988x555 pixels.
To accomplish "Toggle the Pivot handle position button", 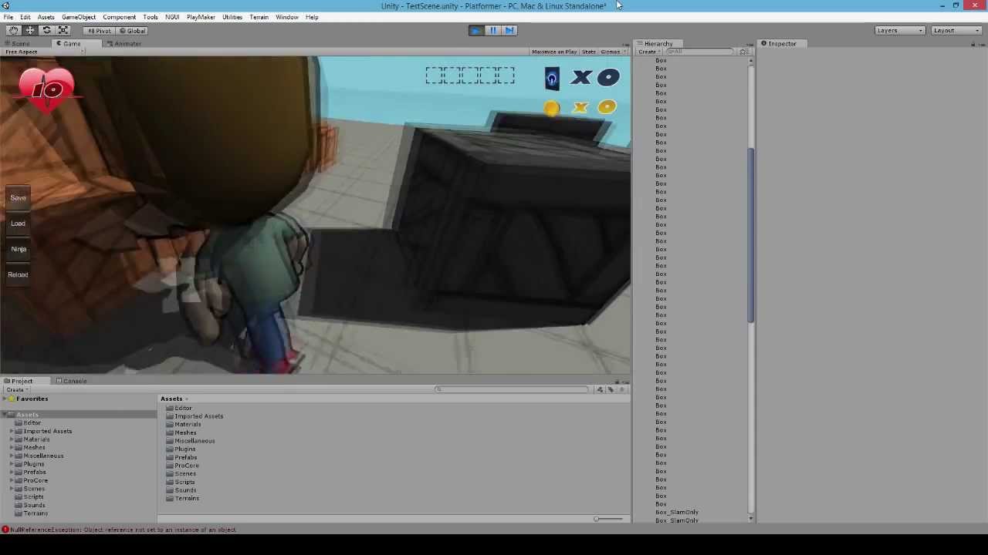I will (100, 31).
